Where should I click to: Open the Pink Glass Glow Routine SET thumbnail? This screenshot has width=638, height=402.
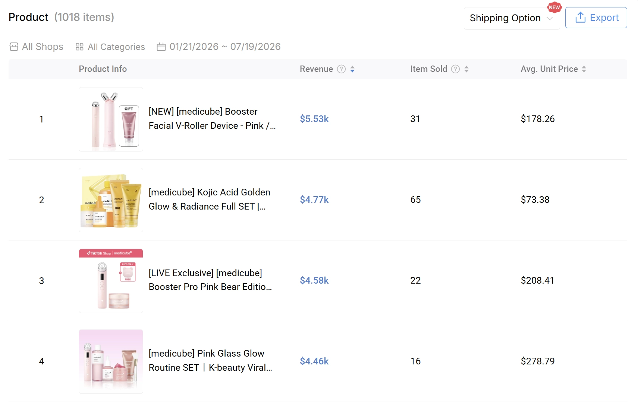pos(111,361)
